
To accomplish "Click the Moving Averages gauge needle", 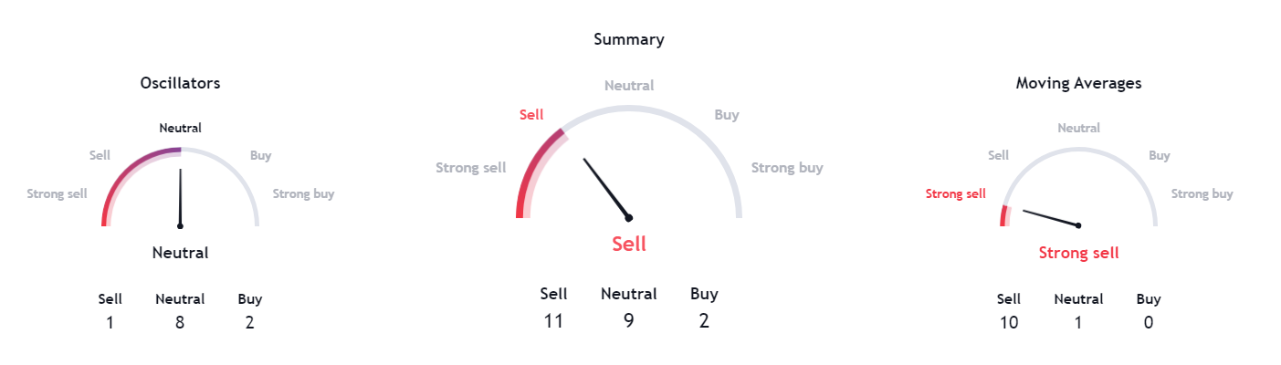I will tap(1051, 218).
